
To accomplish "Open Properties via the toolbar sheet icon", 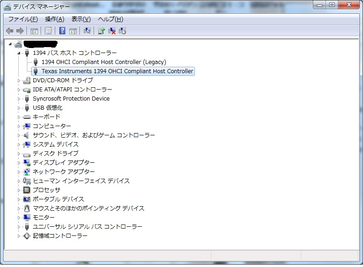I will (48, 31).
